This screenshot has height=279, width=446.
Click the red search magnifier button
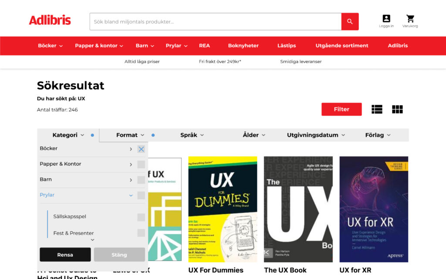(x=350, y=21)
